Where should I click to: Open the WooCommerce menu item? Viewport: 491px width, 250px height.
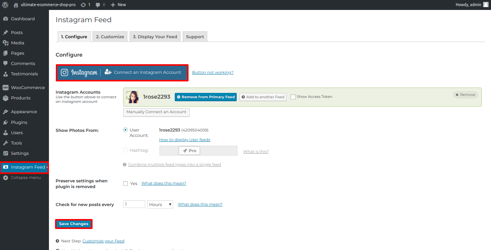(24, 88)
